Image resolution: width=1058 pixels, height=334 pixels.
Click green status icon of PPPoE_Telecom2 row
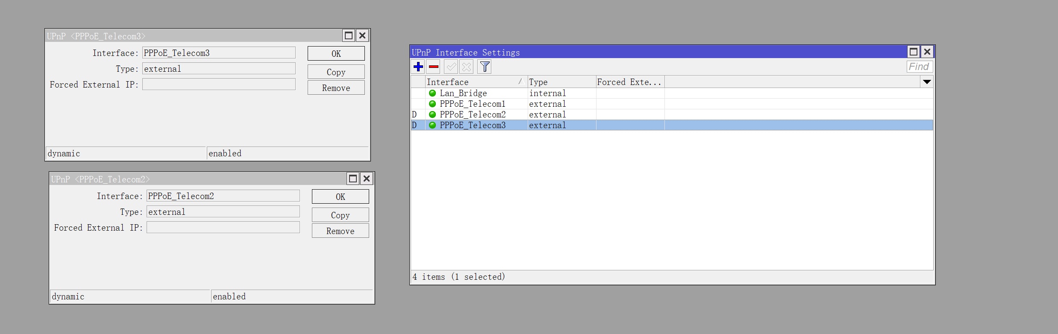[432, 114]
